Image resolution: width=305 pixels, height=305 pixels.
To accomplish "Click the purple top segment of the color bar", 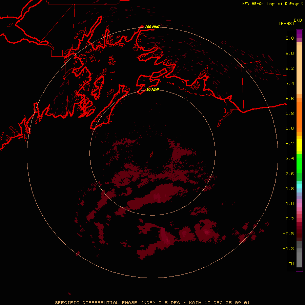I will 299,34.
